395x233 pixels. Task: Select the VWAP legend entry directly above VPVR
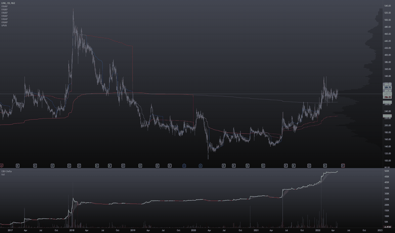coord(4,22)
